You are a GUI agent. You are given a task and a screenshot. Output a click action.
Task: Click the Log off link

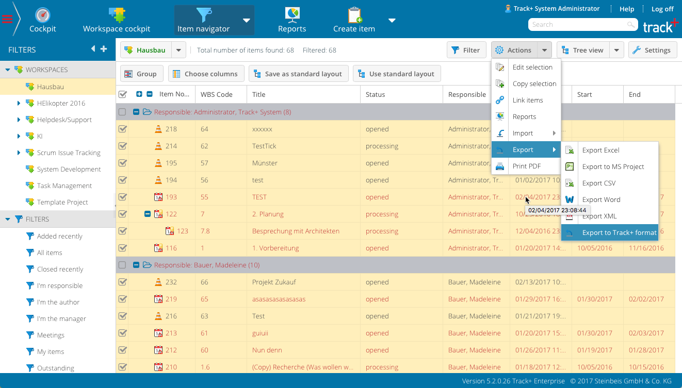(662, 9)
